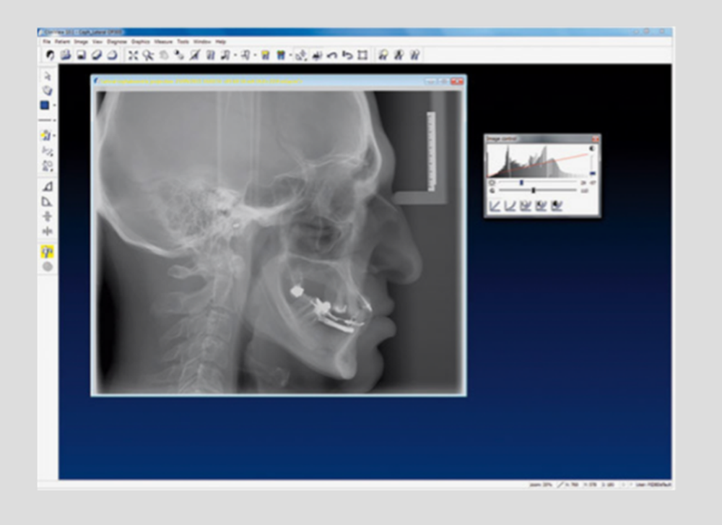Click the histogram graph in Image control
The width and height of the screenshot is (722, 525).
[537, 161]
